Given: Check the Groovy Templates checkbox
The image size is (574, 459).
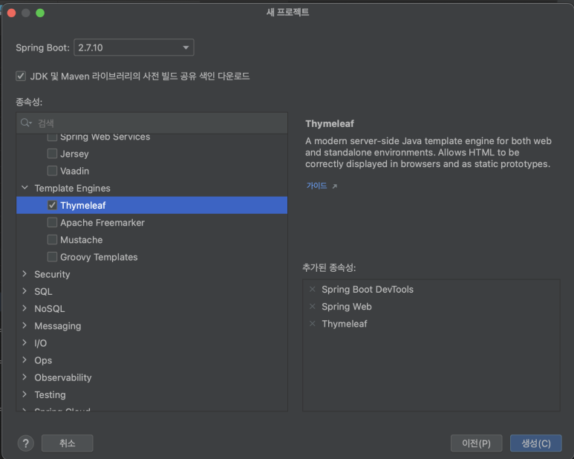Looking at the screenshot, I should (52, 256).
